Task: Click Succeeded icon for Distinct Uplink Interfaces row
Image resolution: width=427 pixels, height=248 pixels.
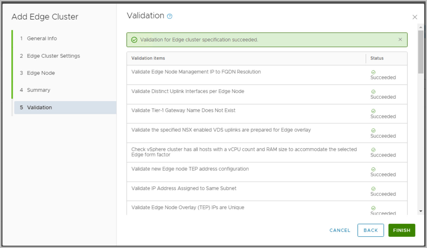Action: click(x=373, y=92)
